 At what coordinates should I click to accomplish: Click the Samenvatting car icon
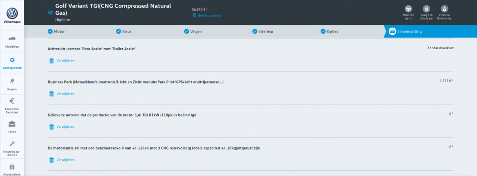coord(393,31)
